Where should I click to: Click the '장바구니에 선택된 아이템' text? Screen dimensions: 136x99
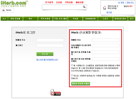(x=113, y=7)
